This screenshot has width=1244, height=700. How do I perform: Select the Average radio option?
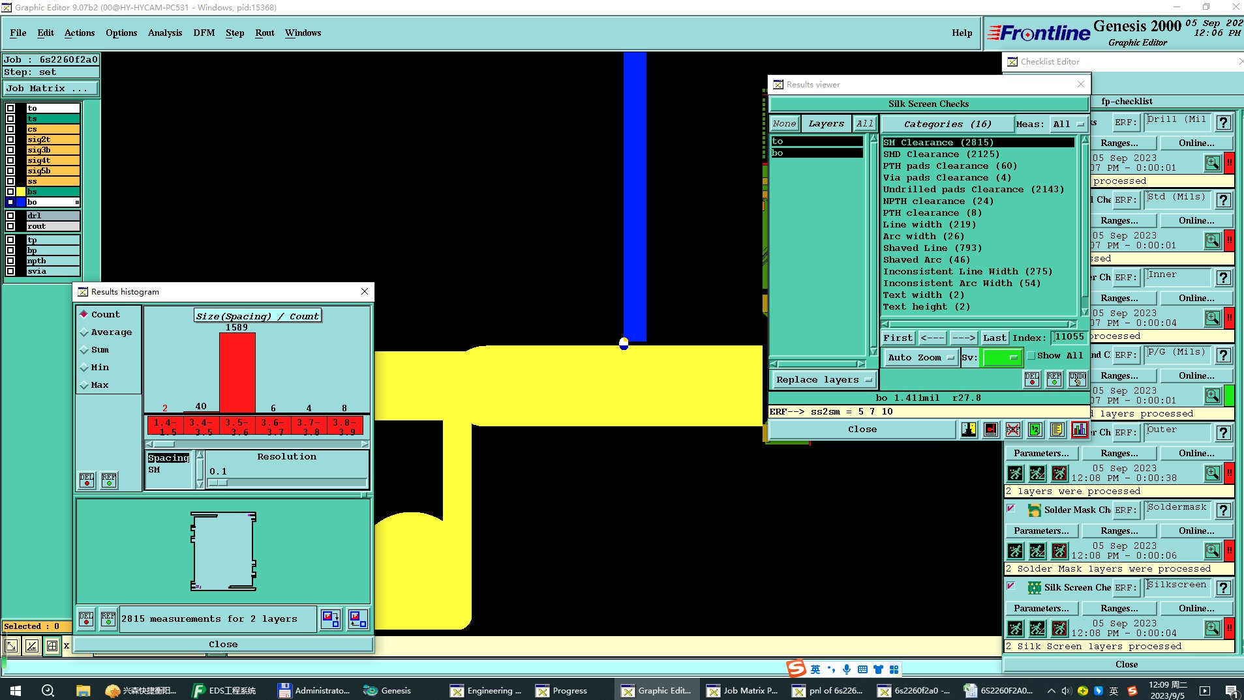[84, 332]
